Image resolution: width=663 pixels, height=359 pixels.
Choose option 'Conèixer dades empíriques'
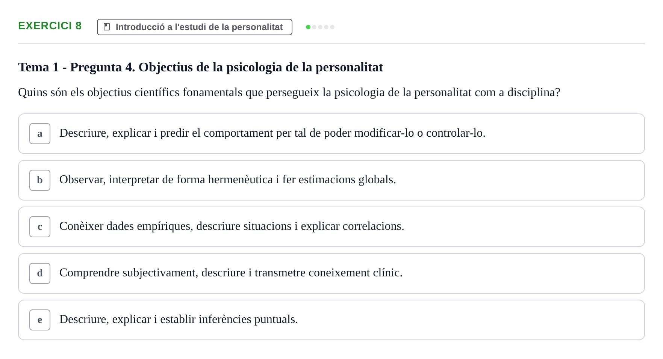click(331, 227)
